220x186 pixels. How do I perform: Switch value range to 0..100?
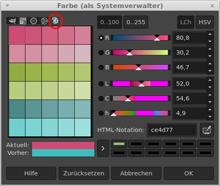pos(110,22)
